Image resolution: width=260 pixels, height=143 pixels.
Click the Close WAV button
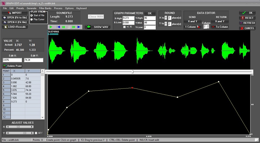click(x=96, y=17)
